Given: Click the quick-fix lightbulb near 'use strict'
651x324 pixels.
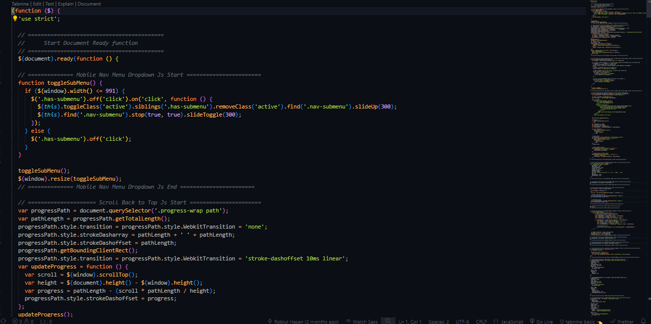Looking at the screenshot, I should click(15, 18).
